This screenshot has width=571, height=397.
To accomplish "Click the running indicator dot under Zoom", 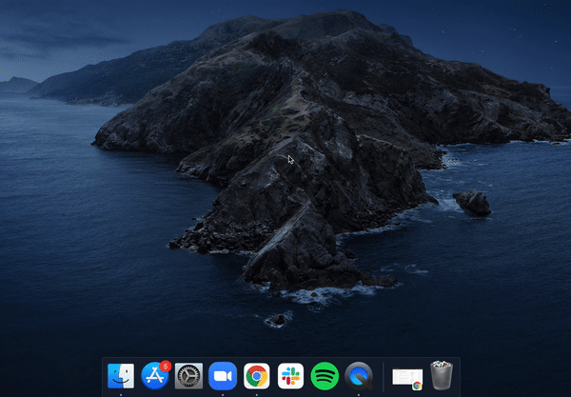I will tap(223, 391).
